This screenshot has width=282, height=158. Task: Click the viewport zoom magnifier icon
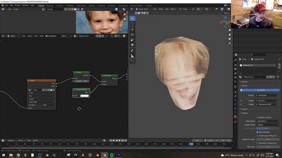230,30
